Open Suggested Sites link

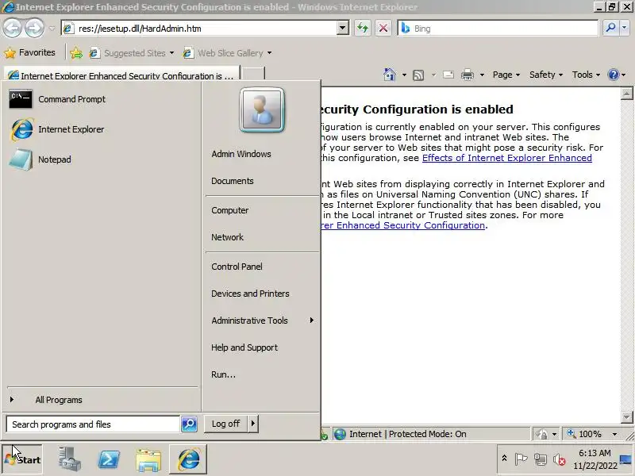[132, 53]
